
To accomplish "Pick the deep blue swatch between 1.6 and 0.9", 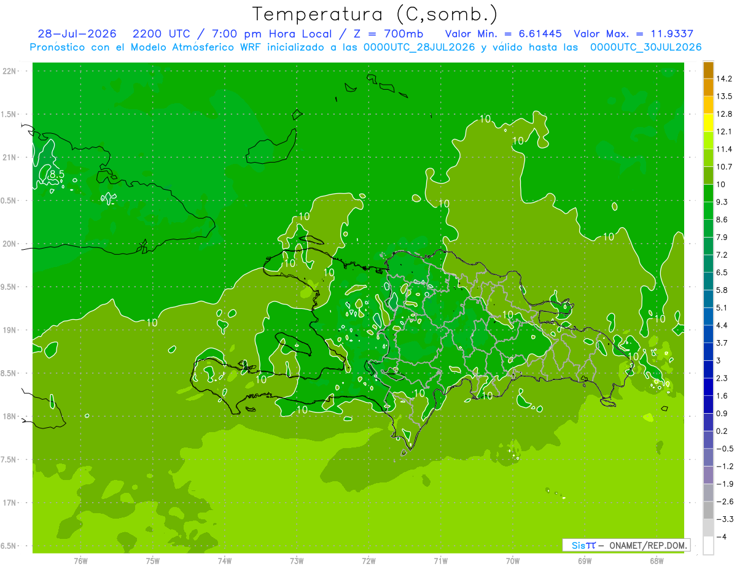I will [x=708, y=404].
